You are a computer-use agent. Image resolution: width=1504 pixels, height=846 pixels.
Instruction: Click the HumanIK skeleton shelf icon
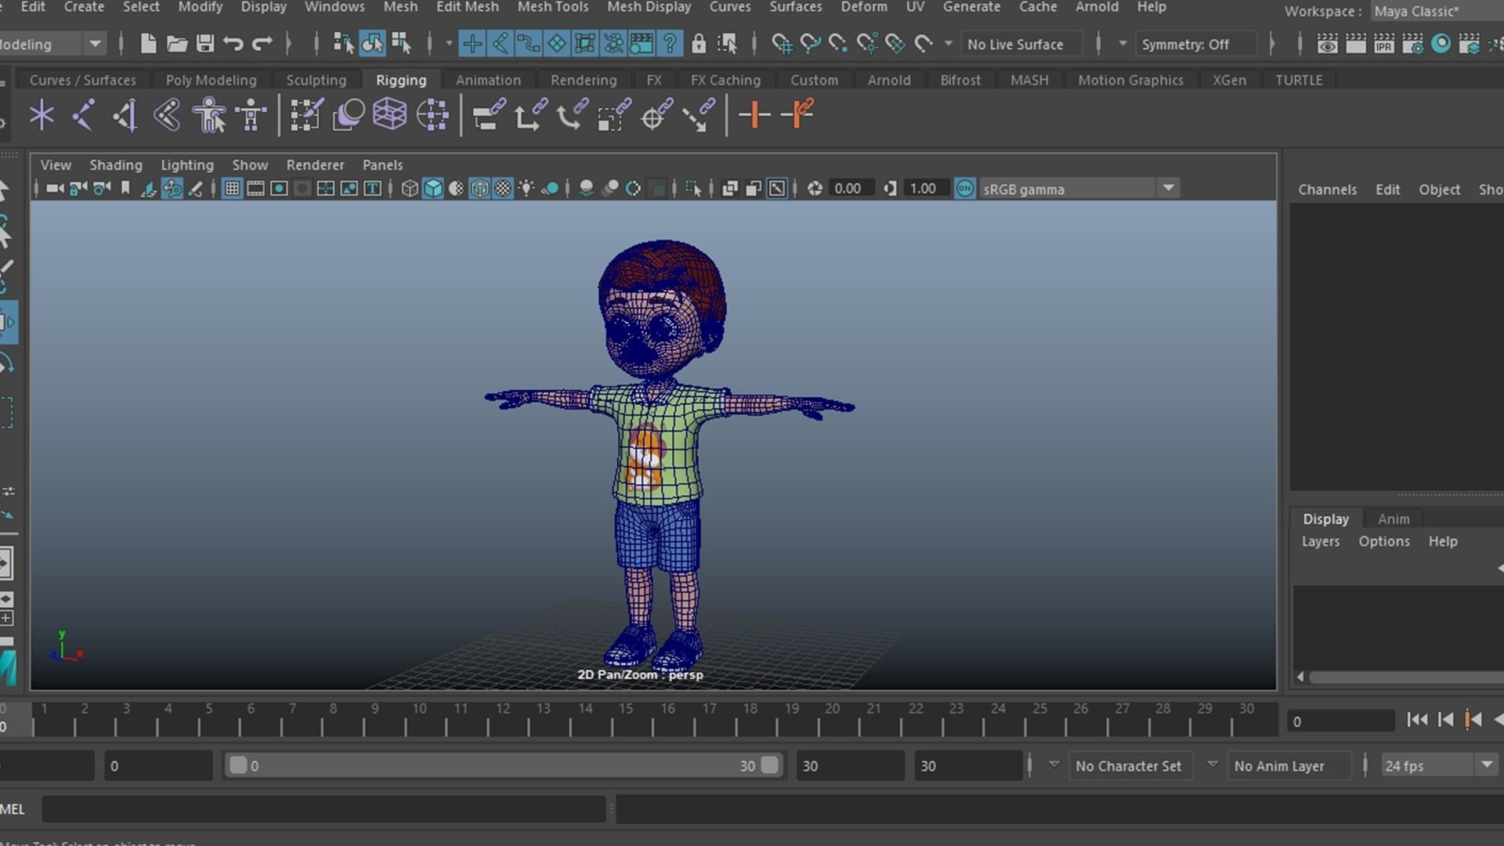click(x=251, y=115)
